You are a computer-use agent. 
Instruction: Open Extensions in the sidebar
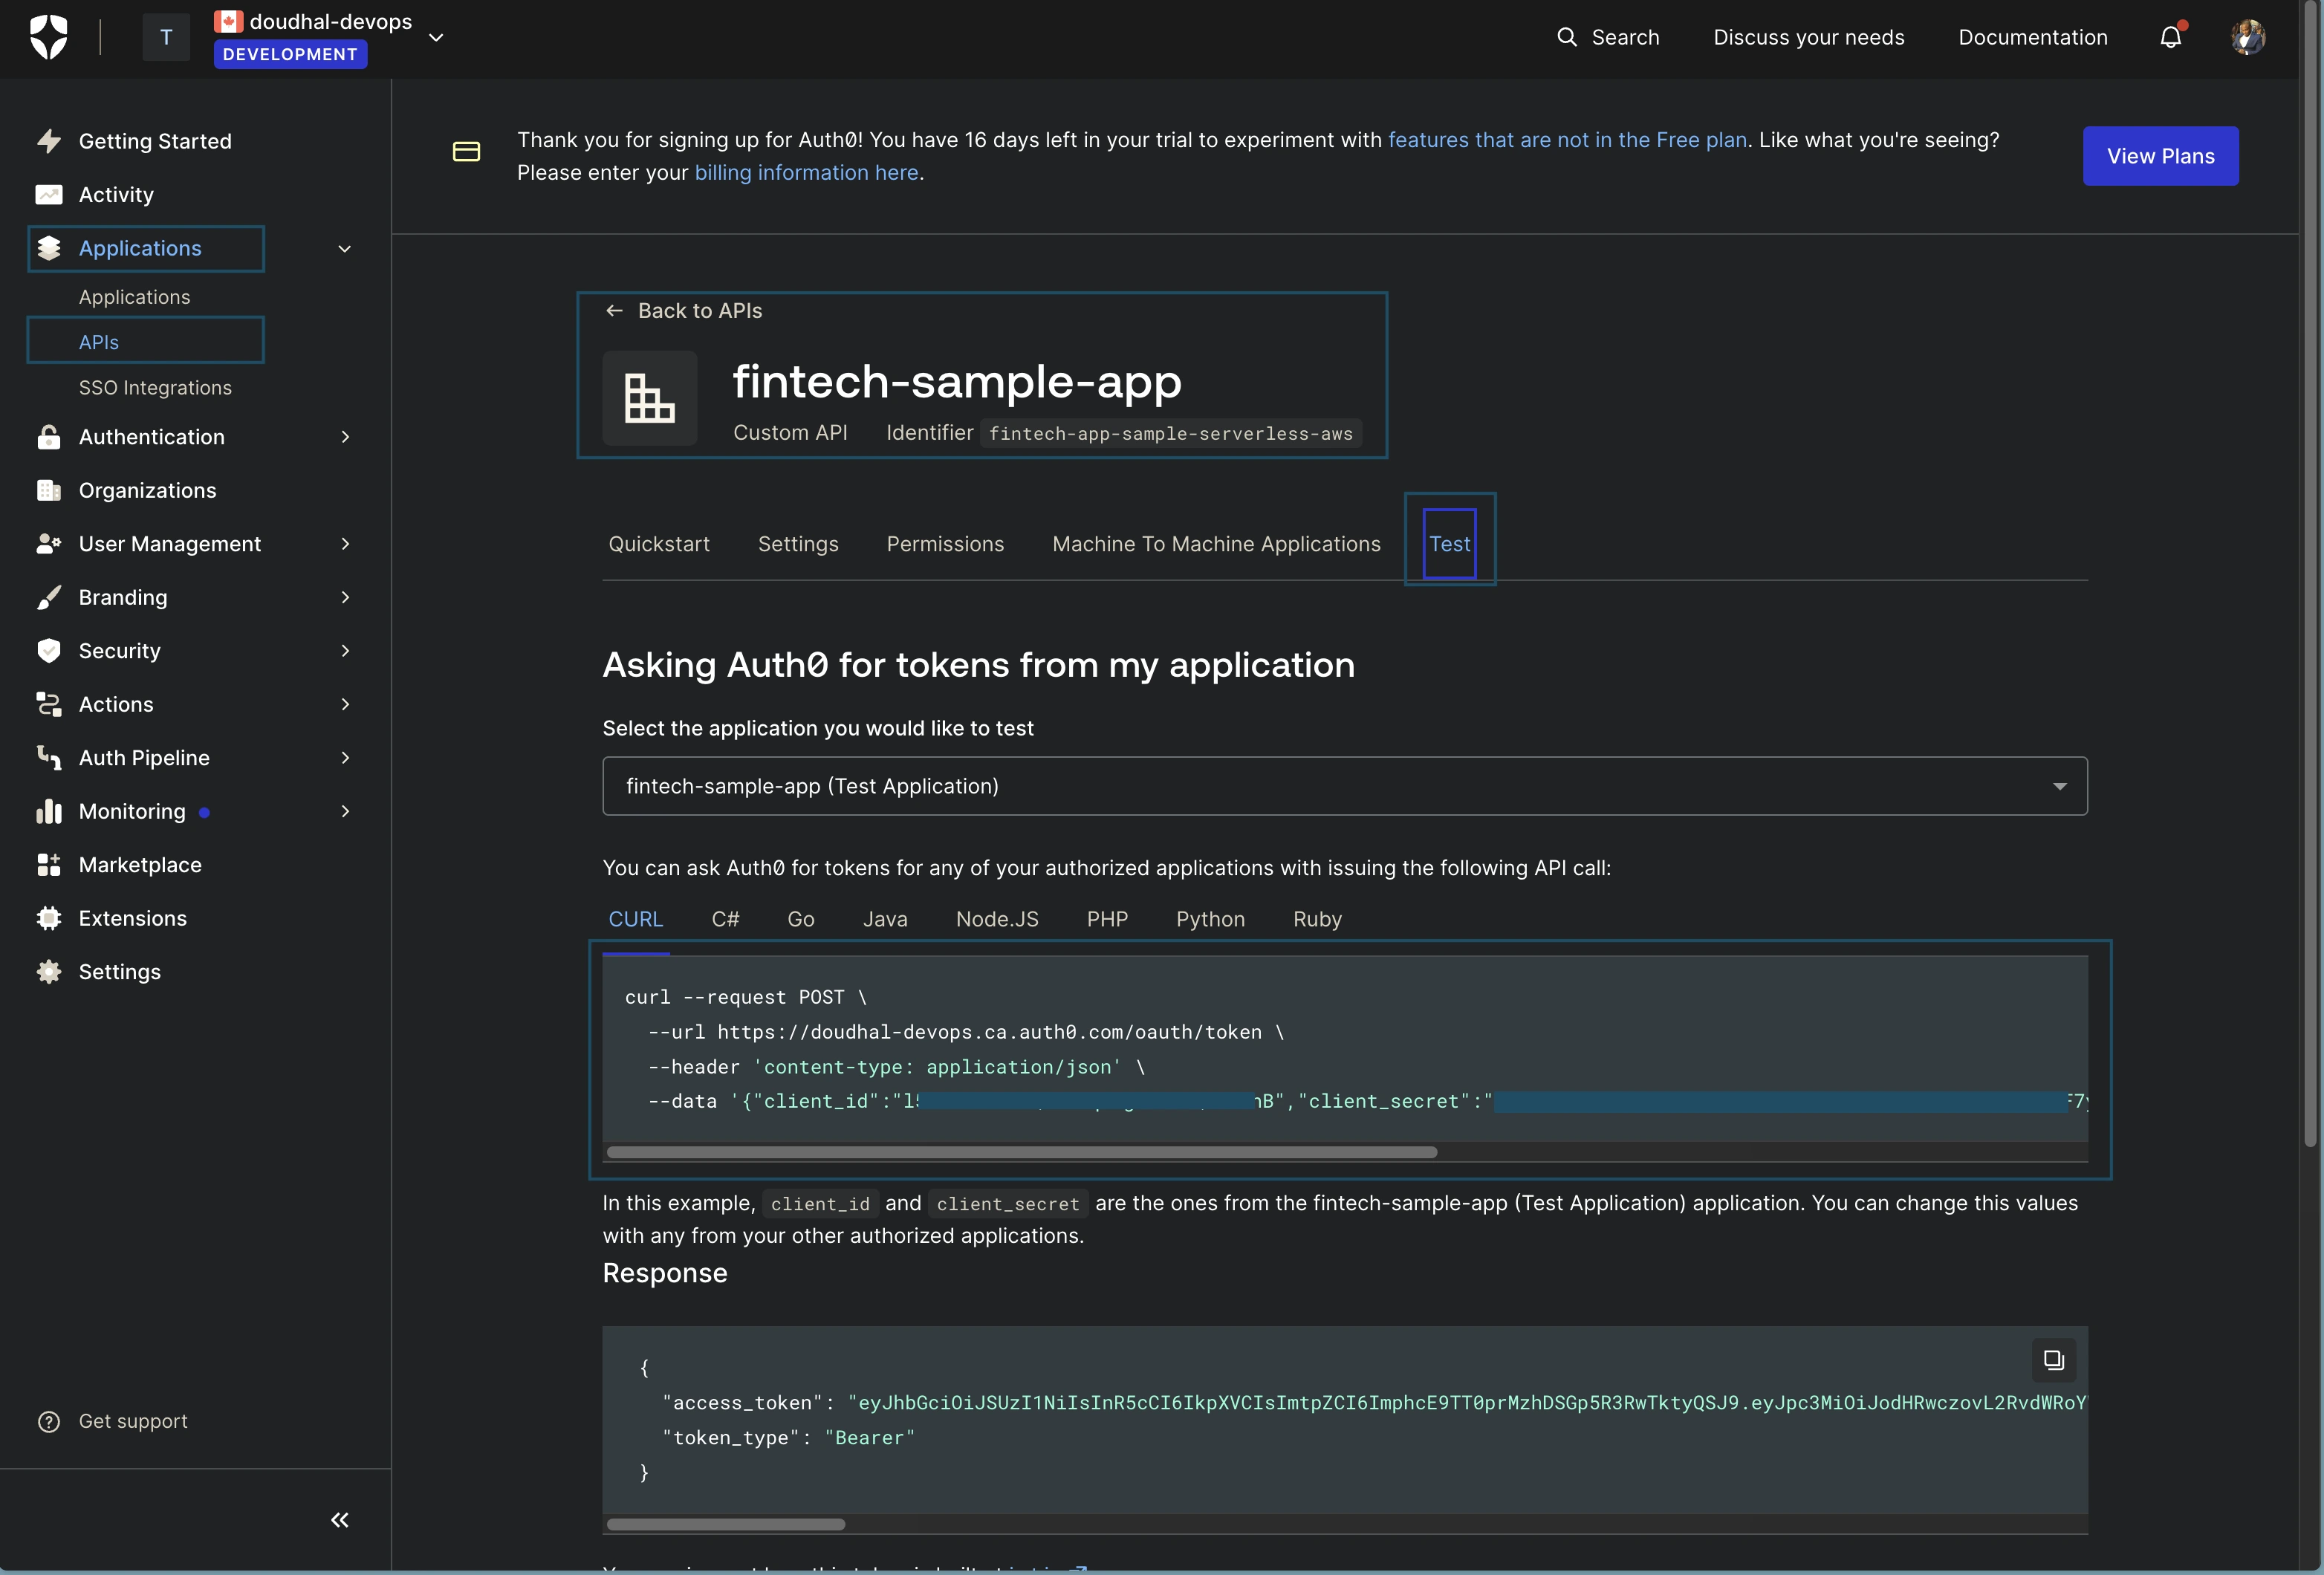tap(132, 918)
